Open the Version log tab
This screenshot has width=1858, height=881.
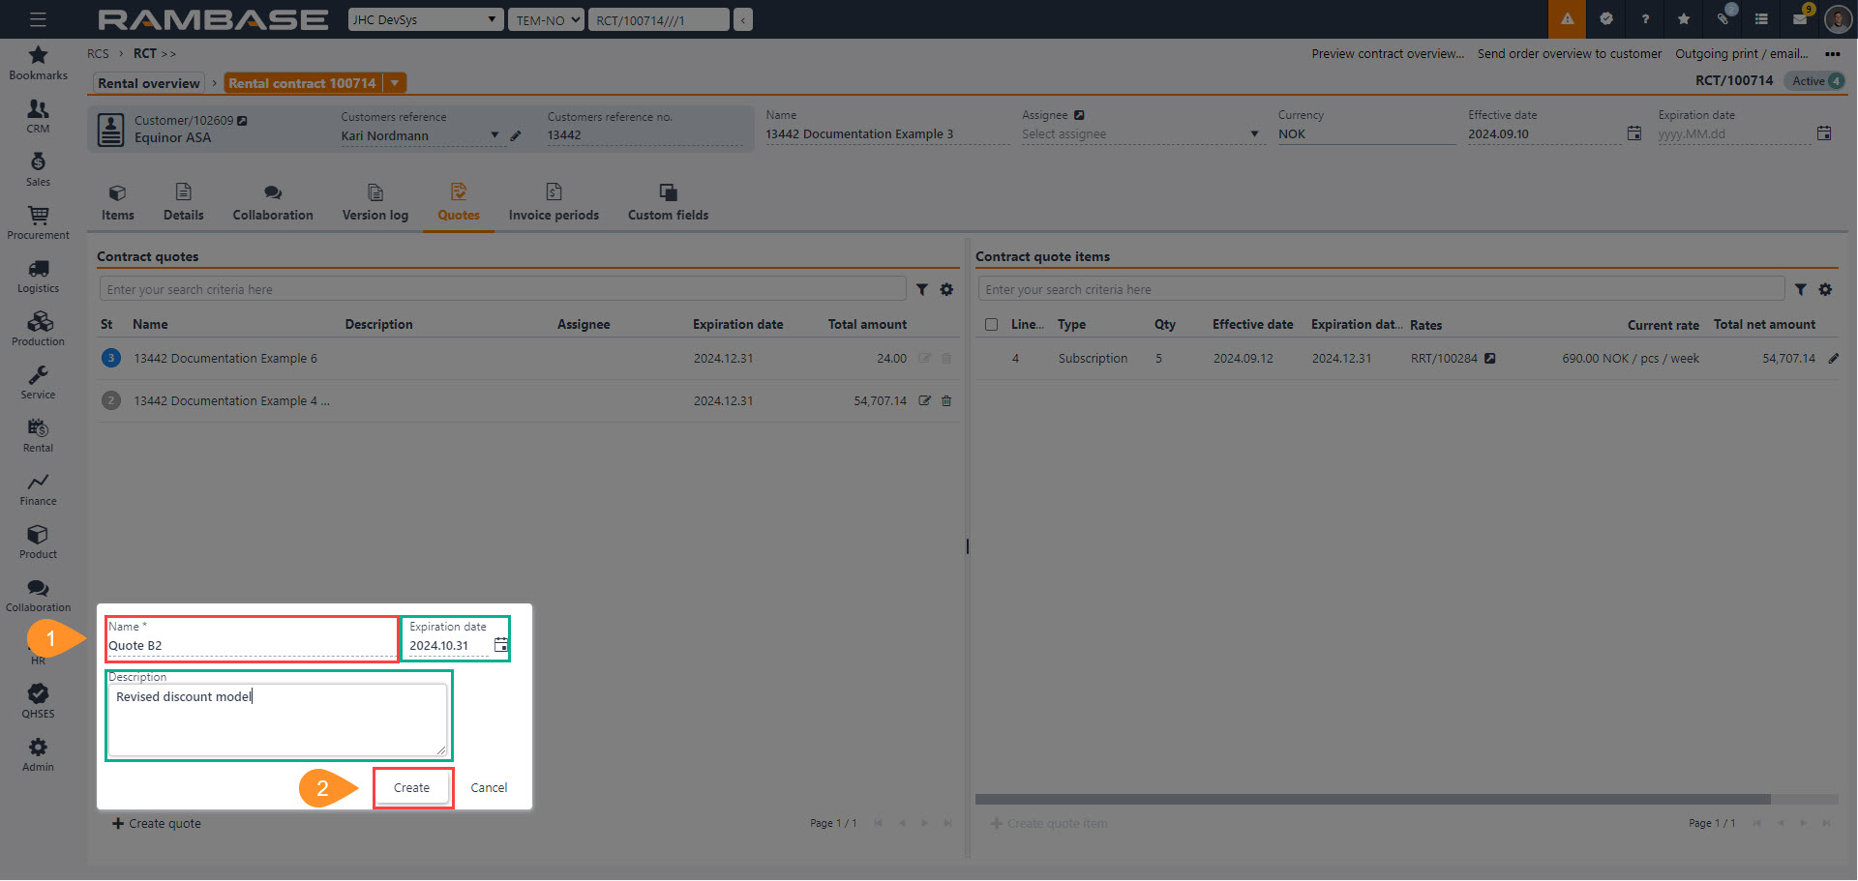coord(375,202)
